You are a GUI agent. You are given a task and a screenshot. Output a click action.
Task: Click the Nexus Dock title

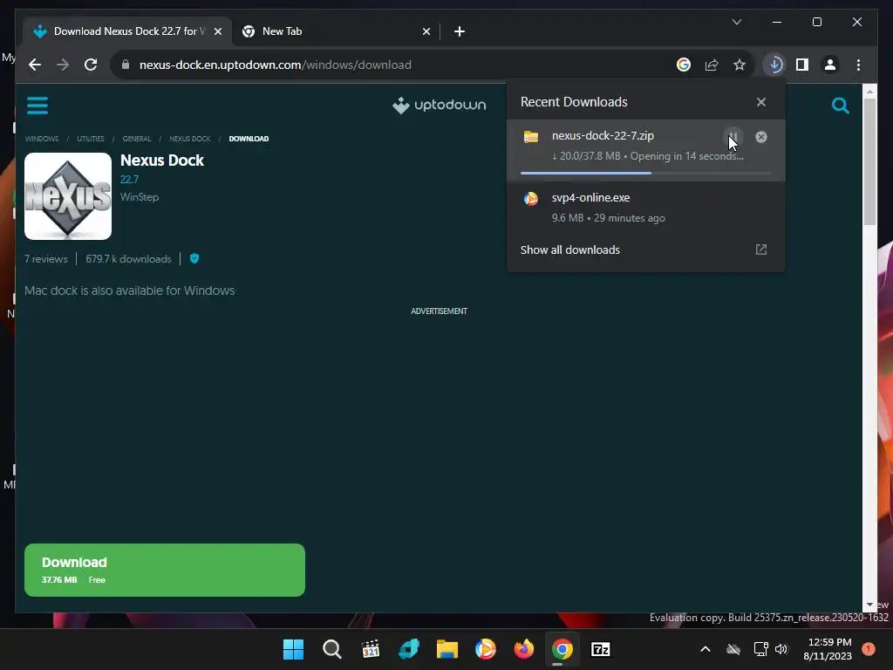[x=161, y=161]
